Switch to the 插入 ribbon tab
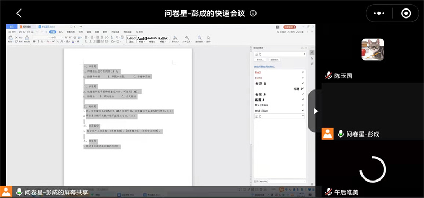424x198 pixels. 60,32
